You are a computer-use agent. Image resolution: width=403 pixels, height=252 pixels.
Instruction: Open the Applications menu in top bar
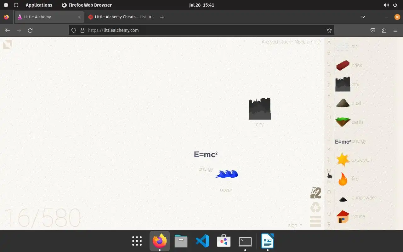tap(39, 5)
